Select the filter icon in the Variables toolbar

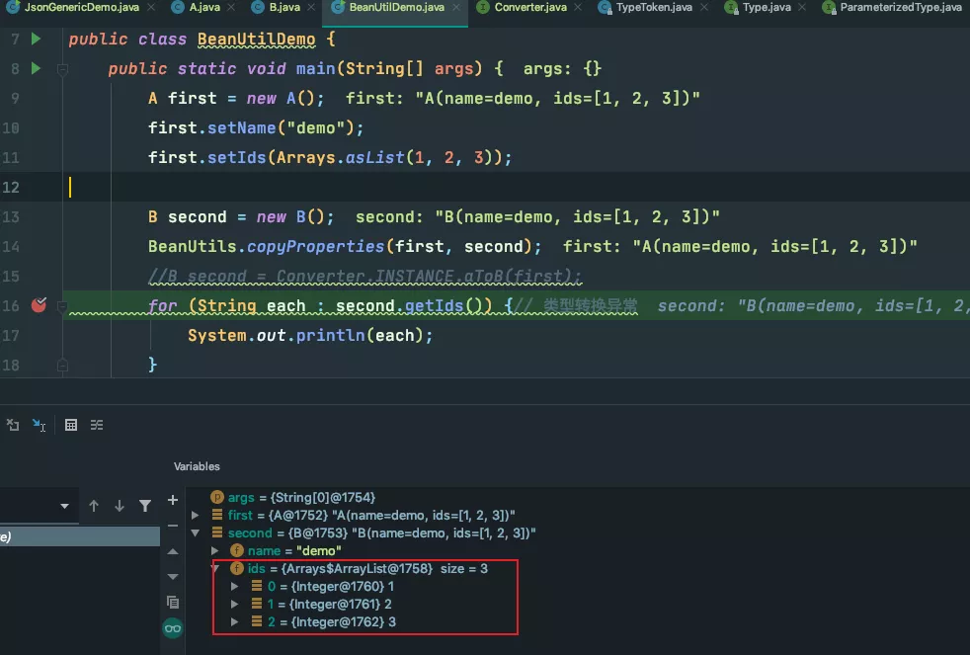click(x=144, y=505)
